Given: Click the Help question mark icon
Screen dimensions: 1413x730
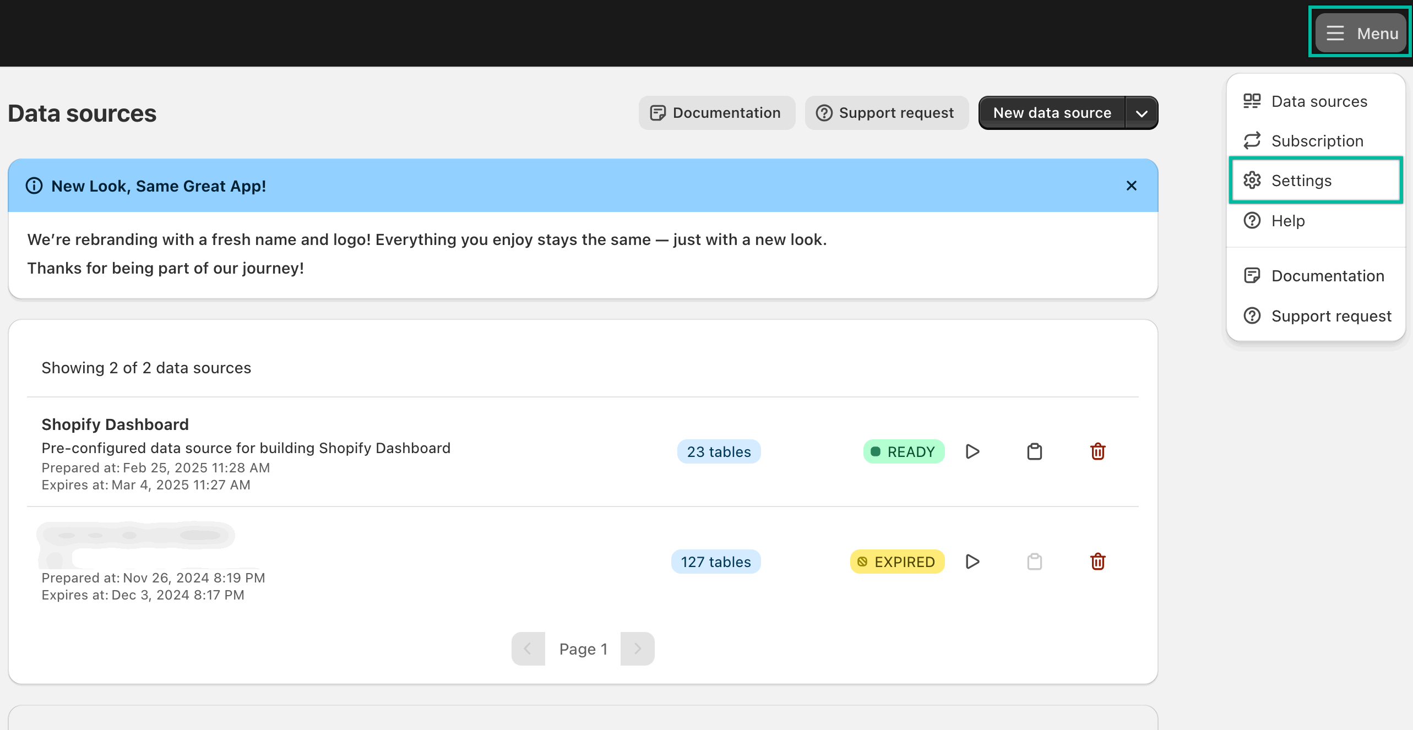Looking at the screenshot, I should 1252,220.
